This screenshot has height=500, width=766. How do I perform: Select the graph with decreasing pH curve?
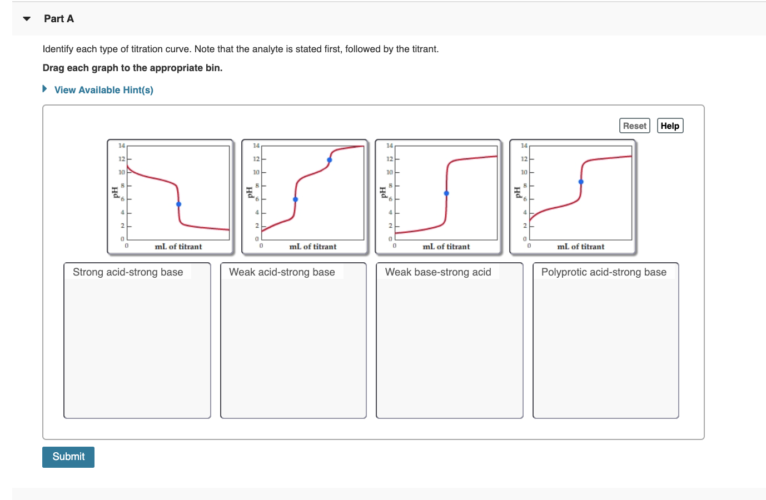coord(170,197)
